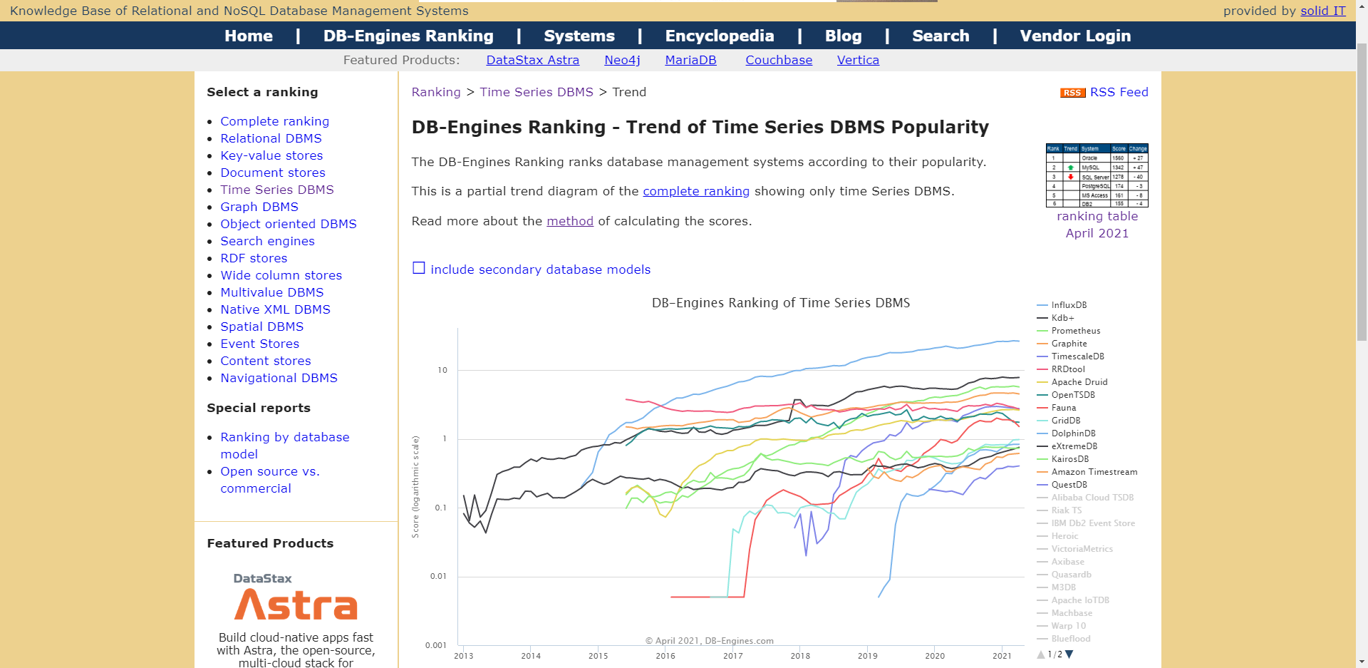Show VictoriaMetrics series in chart legend
The width and height of the screenshot is (1368, 668).
pyautogui.click(x=1075, y=549)
